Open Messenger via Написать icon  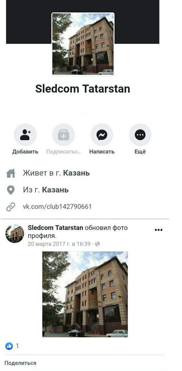(x=102, y=135)
